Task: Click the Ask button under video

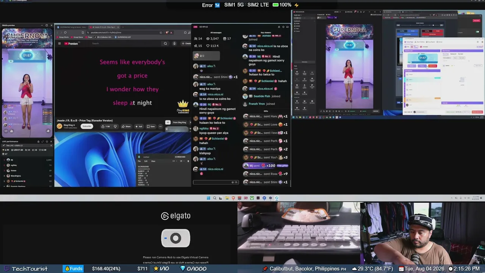Action: coord(139,126)
